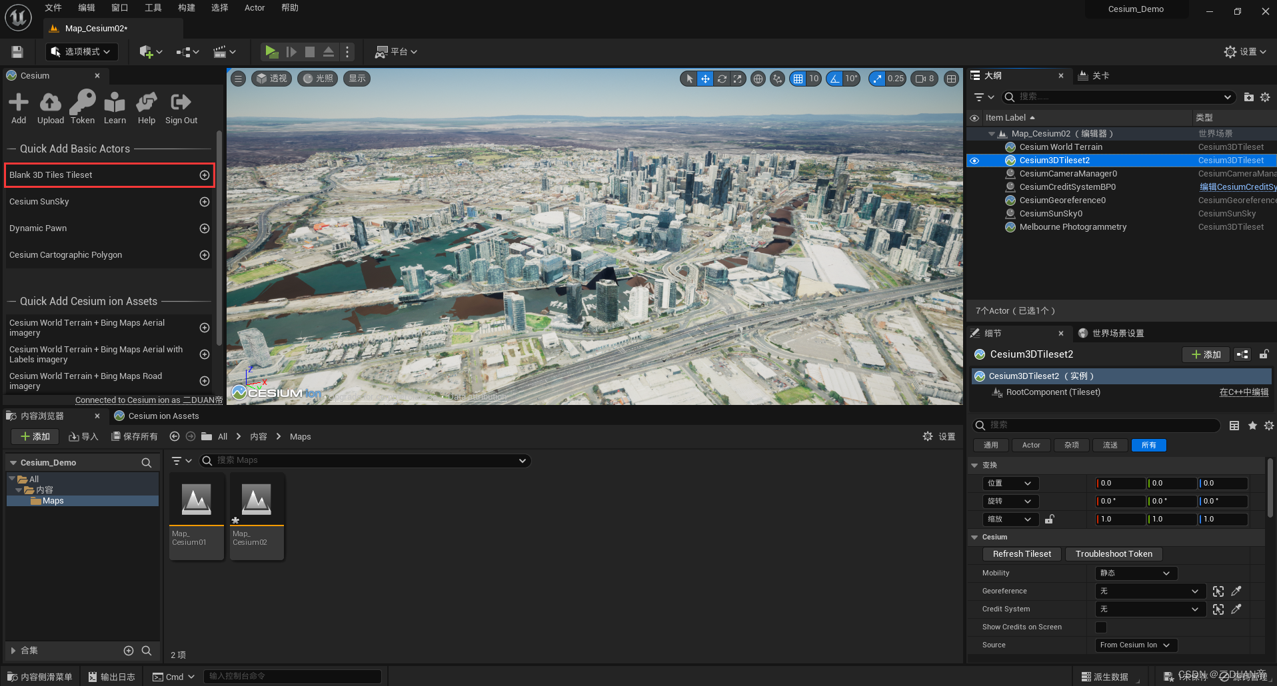Open the Cesium Upload tool
This screenshot has width=1277, height=686.
(x=51, y=108)
